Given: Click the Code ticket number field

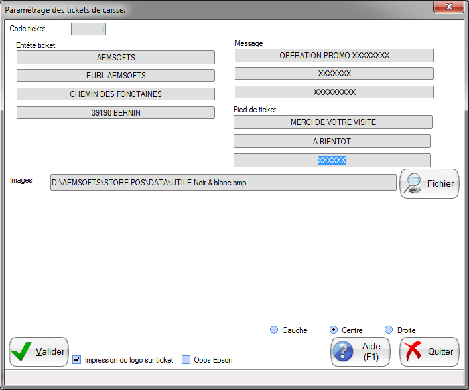Looking at the screenshot, I should tap(88, 29).
